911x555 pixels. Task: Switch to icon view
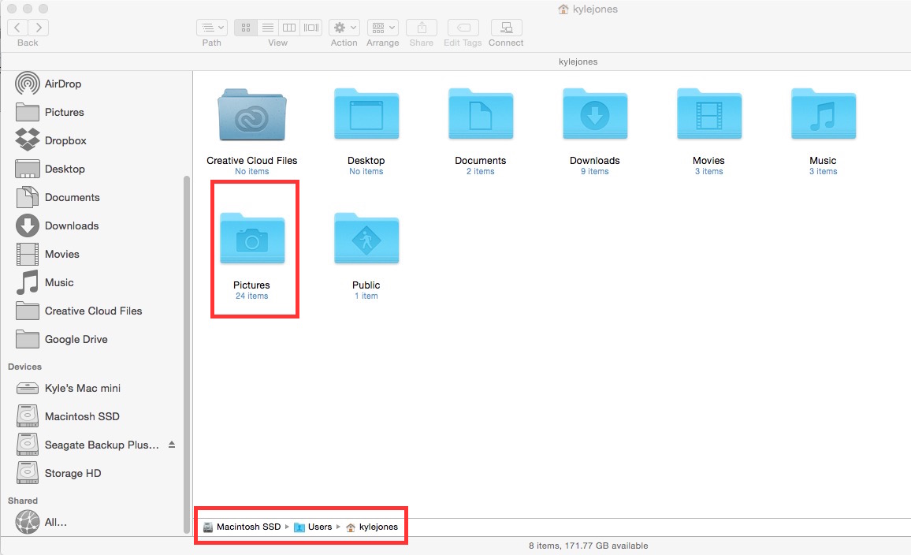point(246,28)
